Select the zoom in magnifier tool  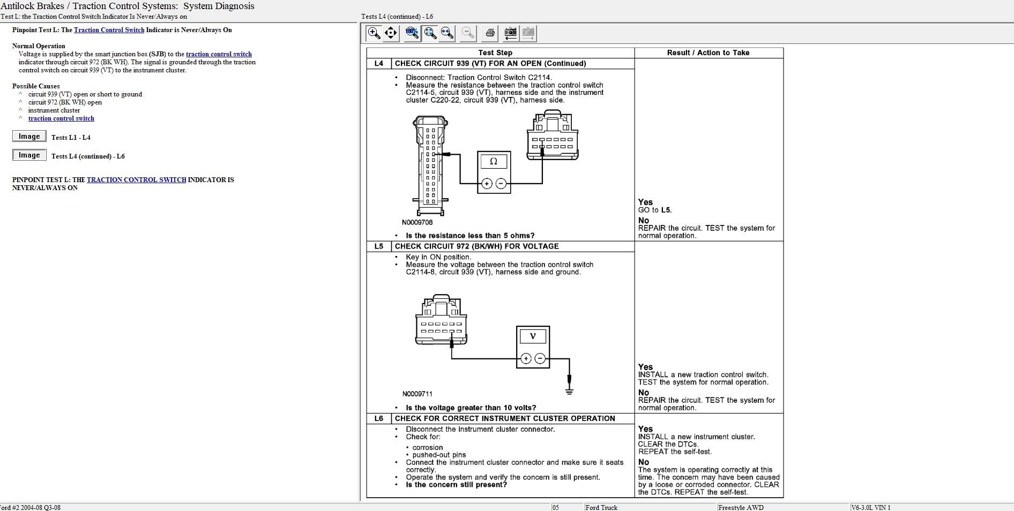374,33
